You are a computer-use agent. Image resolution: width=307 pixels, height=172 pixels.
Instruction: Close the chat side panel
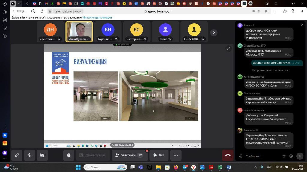click(302, 25)
